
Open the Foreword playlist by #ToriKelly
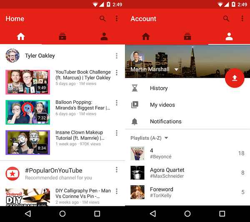coord(162,192)
